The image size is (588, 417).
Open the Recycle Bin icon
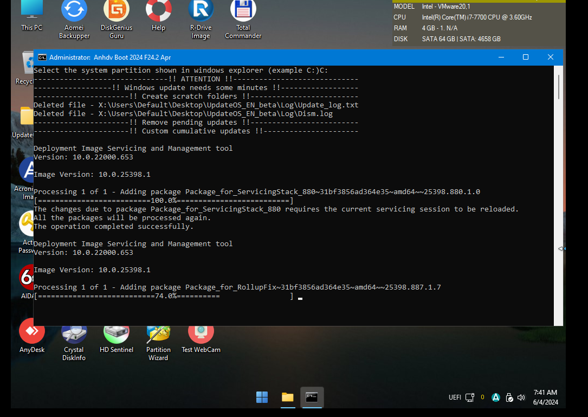pos(26,68)
